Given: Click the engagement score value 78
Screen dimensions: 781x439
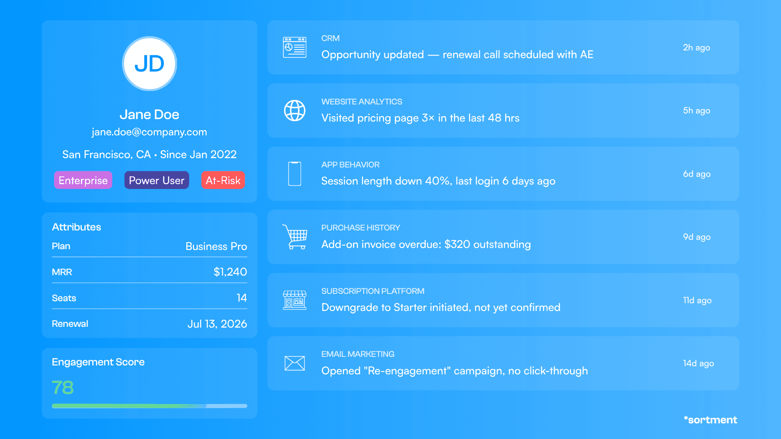Looking at the screenshot, I should coord(62,387).
